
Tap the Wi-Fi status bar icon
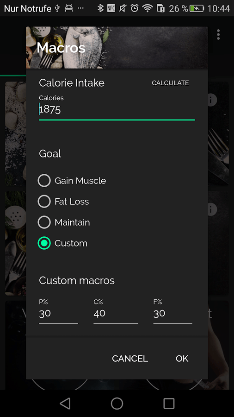[148, 8]
